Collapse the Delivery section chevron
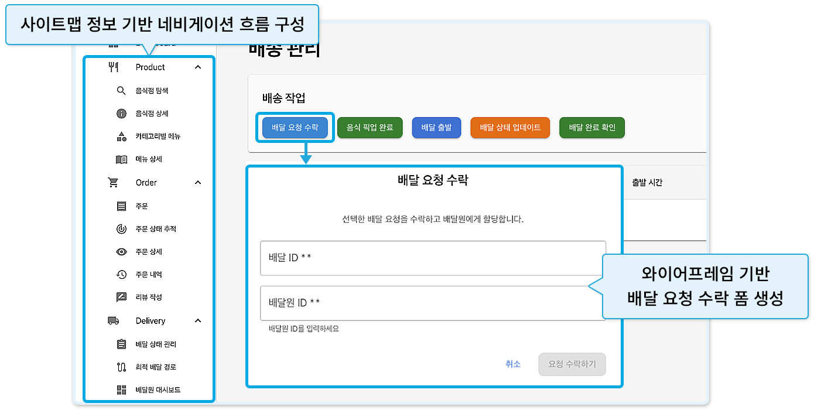This screenshot has height=410, width=814. tap(198, 321)
